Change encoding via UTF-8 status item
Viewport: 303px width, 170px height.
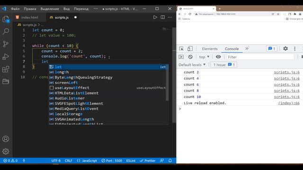[56, 161]
